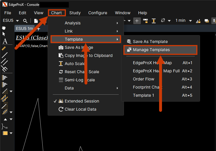The width and height of the screenshot is (216, 151).
Task: Toggle Semi-Log Scale option
Action: point(80,80)
